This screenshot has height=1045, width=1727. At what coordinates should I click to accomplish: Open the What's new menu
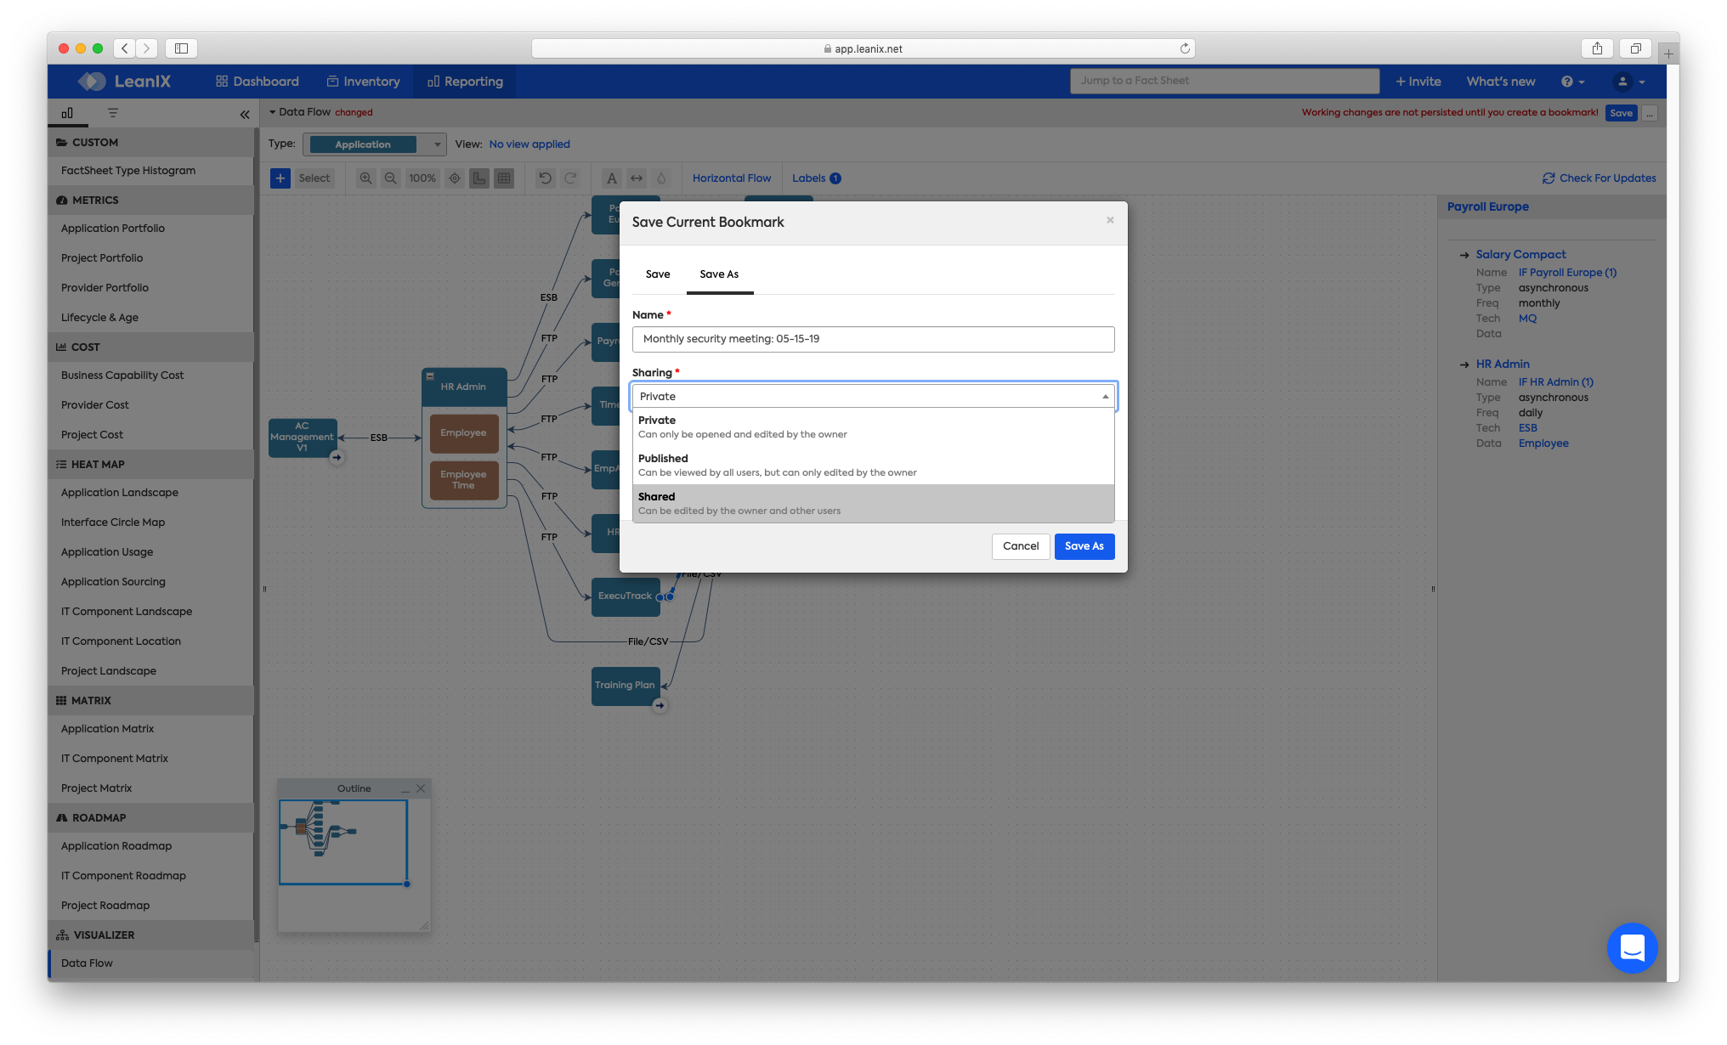click(x=1500, y=82)
